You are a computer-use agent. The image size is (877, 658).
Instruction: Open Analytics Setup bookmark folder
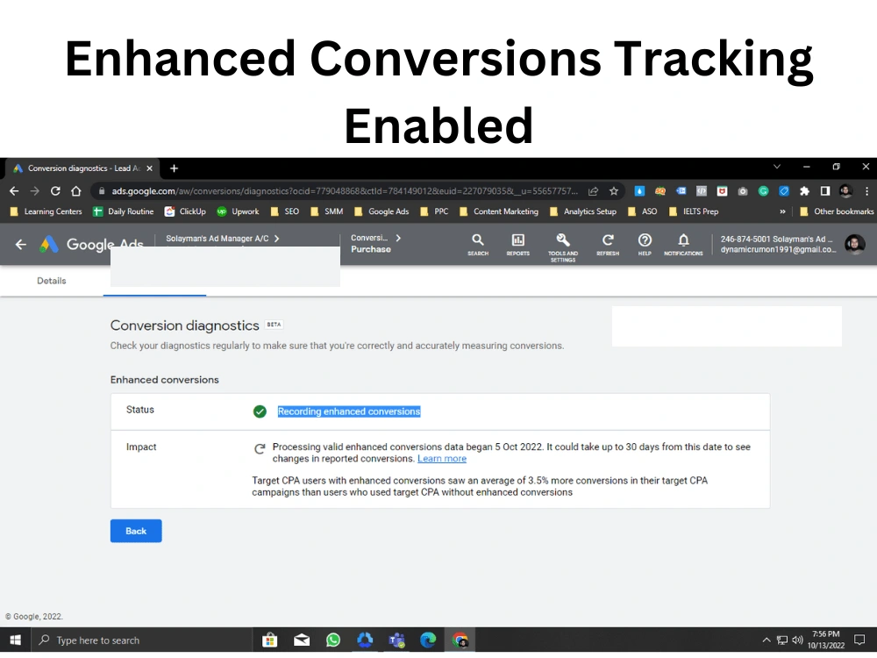tap(583, 211)
